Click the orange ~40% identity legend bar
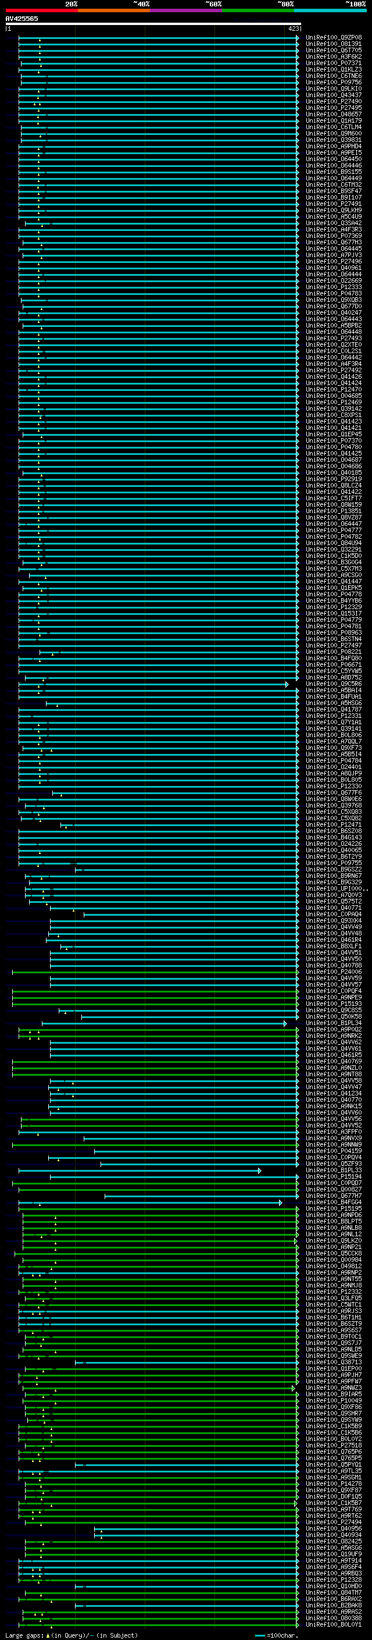 [114, 10]
